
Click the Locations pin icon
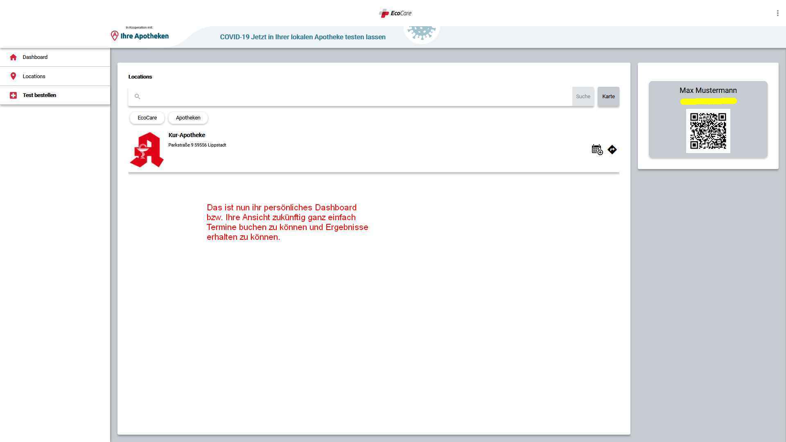tap(13, 76)
